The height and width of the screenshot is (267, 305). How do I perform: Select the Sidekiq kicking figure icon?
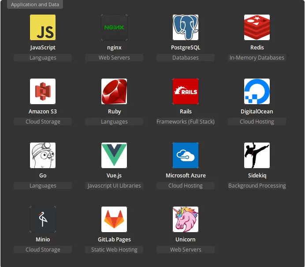(257, 155)
